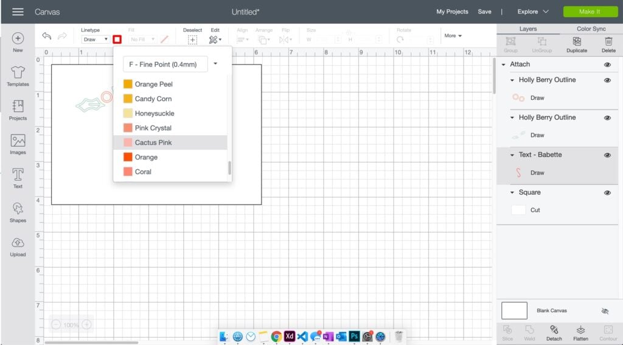Expand the More toolbar options
This screenshot has height=345, width=623.
[453, 36]
